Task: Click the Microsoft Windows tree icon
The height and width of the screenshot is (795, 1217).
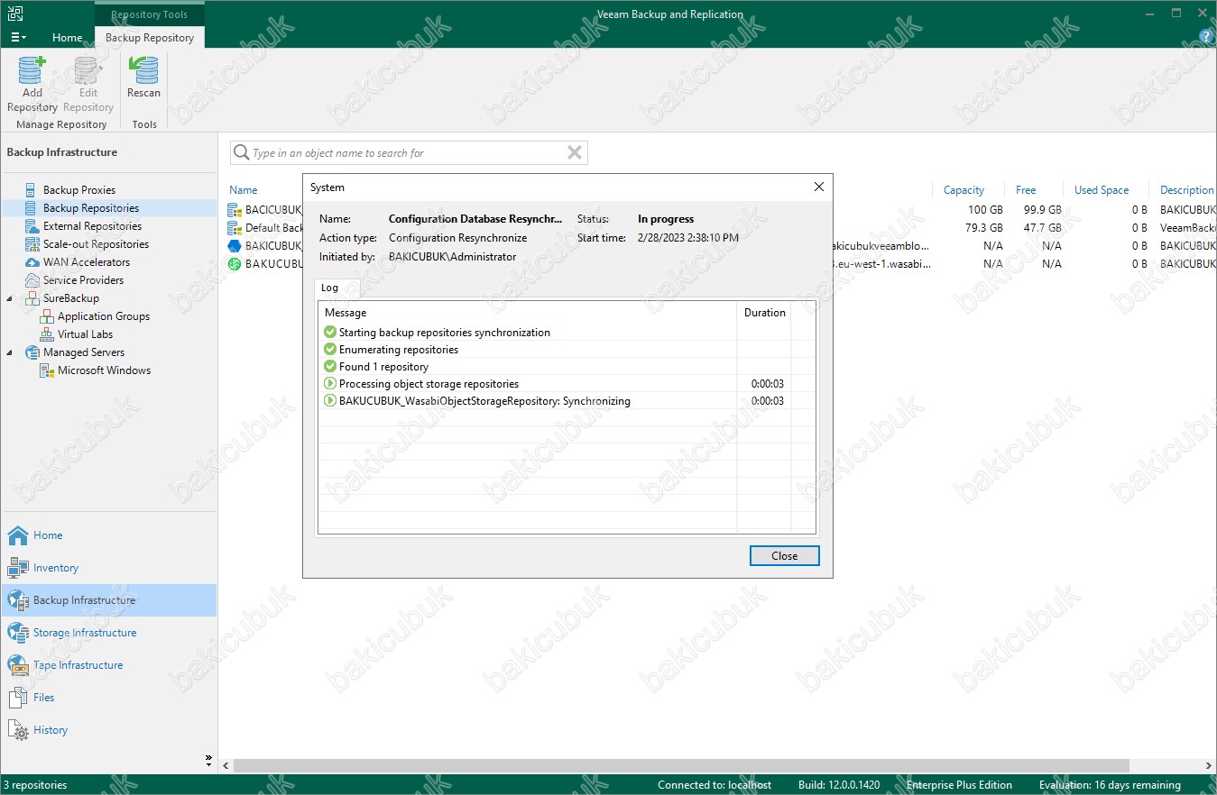Action: (x=48, y=370)
